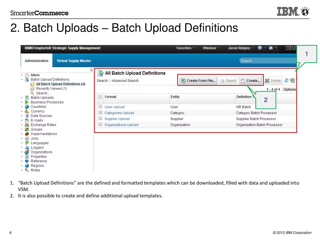Check the Organizations Upload row checkbox
Image resolution: width=320 pixels, height=240 pixels.
pos(100,124)
